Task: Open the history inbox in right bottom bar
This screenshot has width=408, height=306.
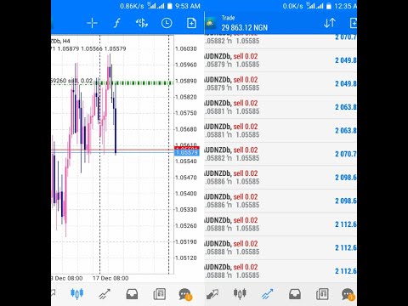Action: (295, 294)
